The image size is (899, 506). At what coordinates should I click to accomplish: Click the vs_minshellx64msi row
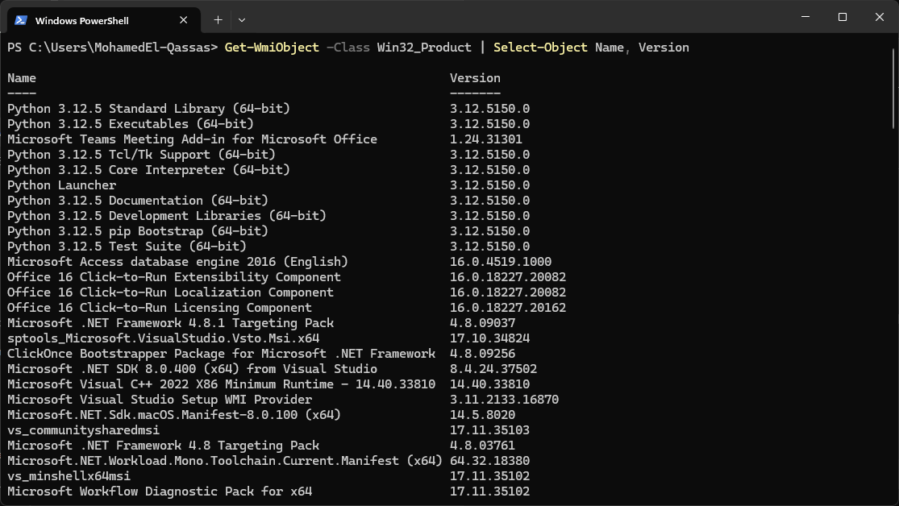point(69,476)
